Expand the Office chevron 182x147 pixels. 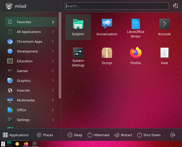coord(53,110)
